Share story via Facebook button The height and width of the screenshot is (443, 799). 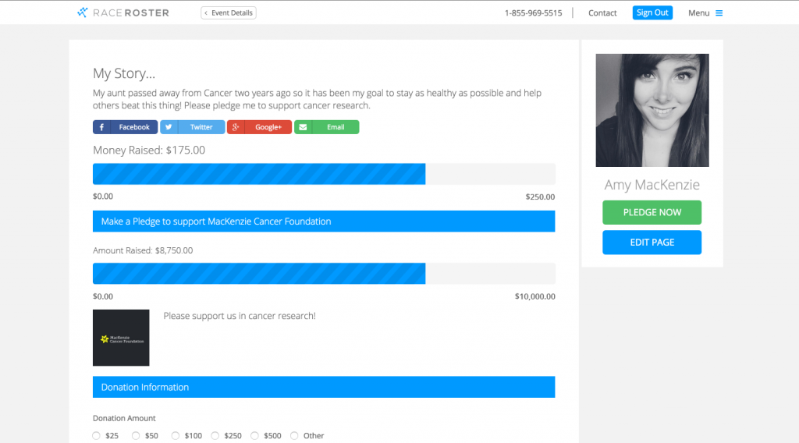click(x=125, y=127)
